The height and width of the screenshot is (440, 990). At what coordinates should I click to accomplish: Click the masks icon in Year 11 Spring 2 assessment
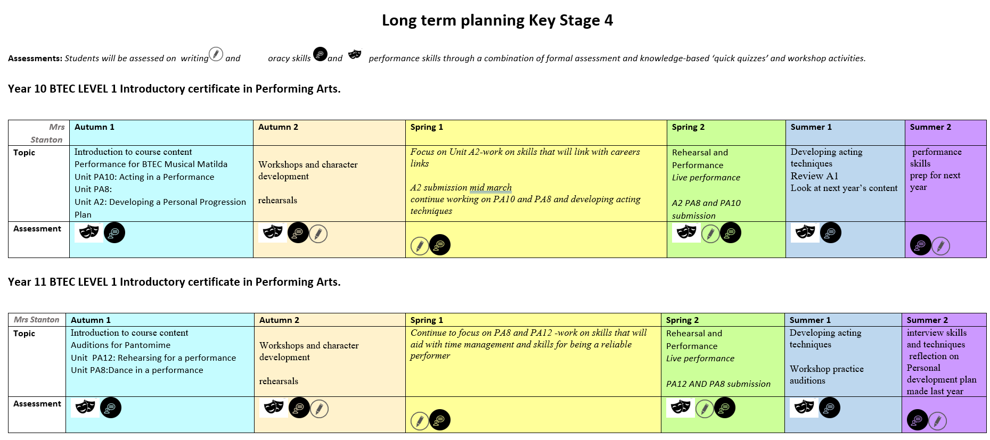[x=681, y=408]
